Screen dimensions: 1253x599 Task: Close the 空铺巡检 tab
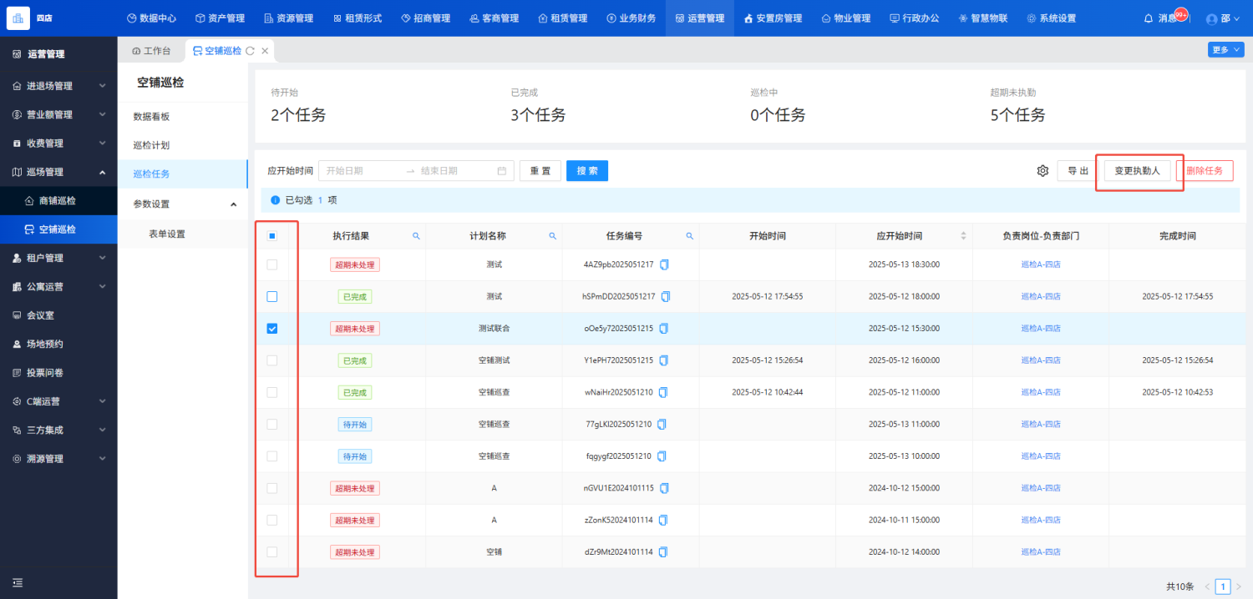265,51
